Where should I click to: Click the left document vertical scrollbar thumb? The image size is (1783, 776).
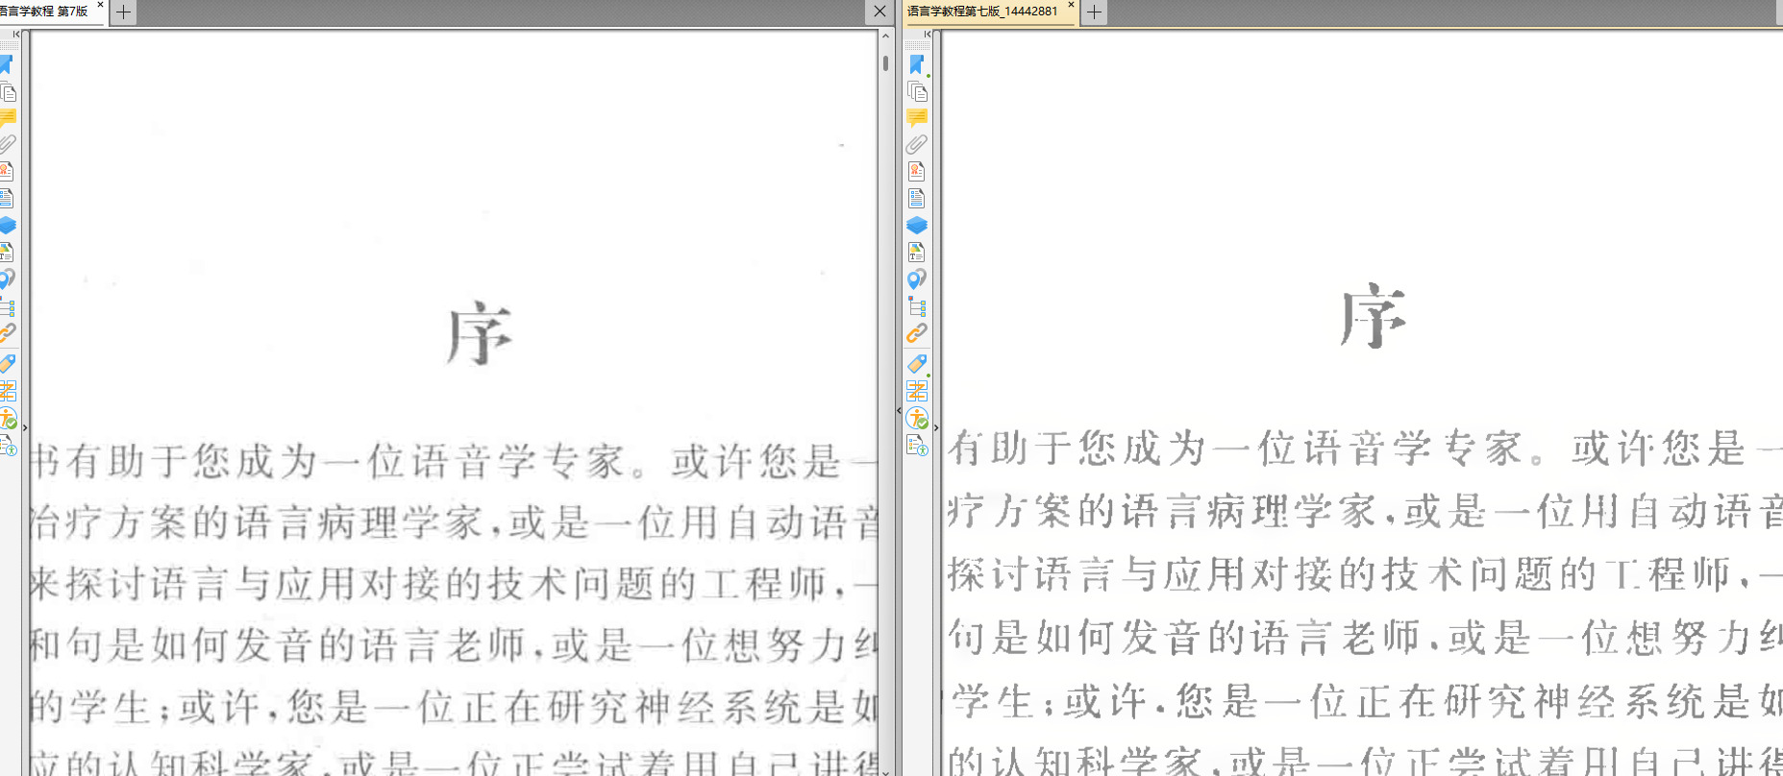click(885, 62)
